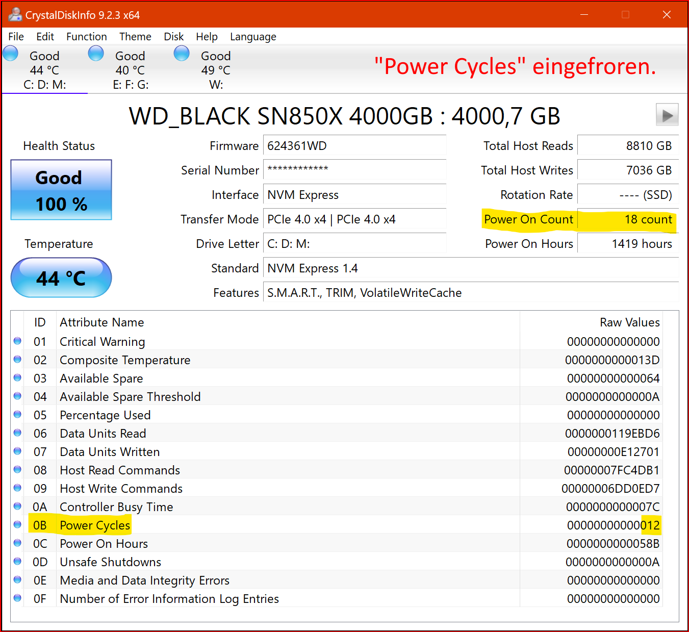
Task: Click status dot of Host Read Commands row
Action: tap(17, 469)
